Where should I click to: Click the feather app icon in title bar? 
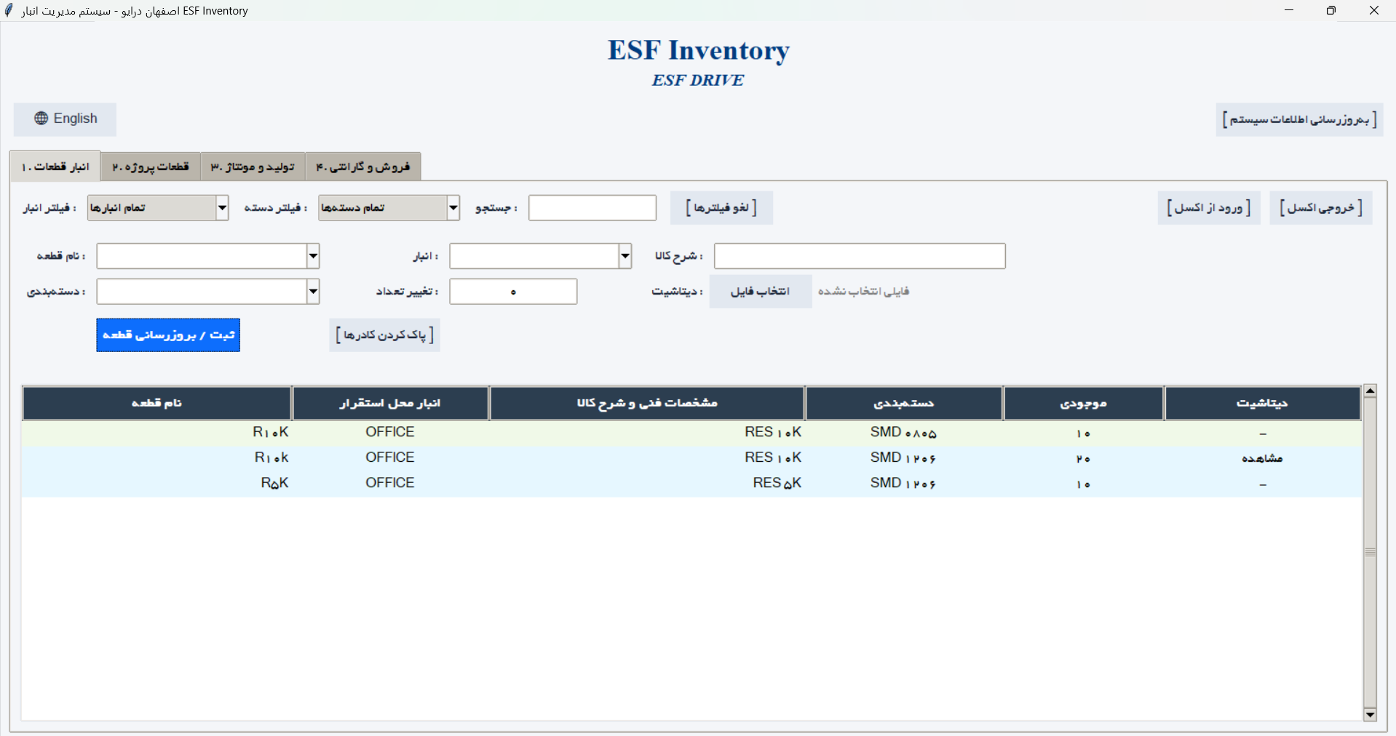click(x=9, y=10)
